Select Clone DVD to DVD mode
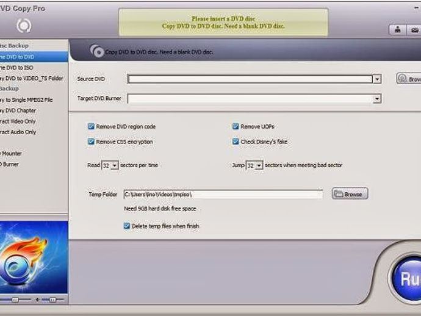The height and width of the screenshot is (316, 421). click(x=34, y=57)
